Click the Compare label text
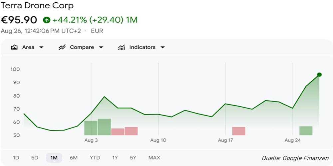The image size is (333, 166). click(82, 47)
